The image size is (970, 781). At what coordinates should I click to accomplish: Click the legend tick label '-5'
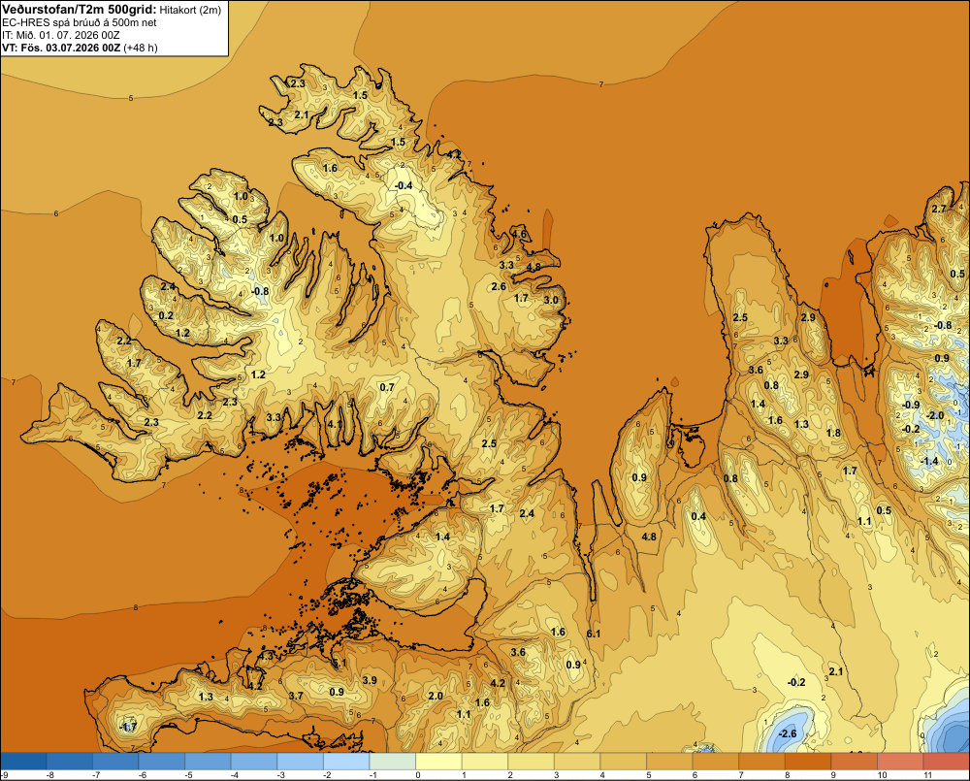click(x=189, y=775)
